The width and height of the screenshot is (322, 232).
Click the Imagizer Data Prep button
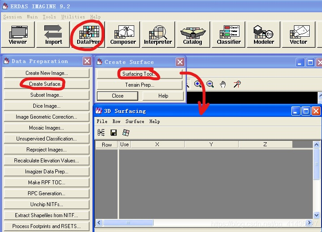pyautogui.click(x=47, y=172)
